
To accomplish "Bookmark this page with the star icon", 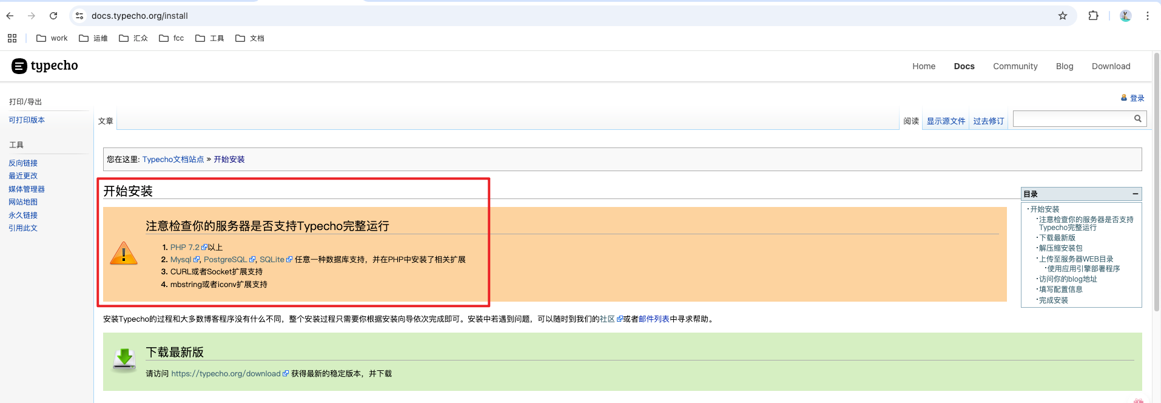I will click(1063, 16).
